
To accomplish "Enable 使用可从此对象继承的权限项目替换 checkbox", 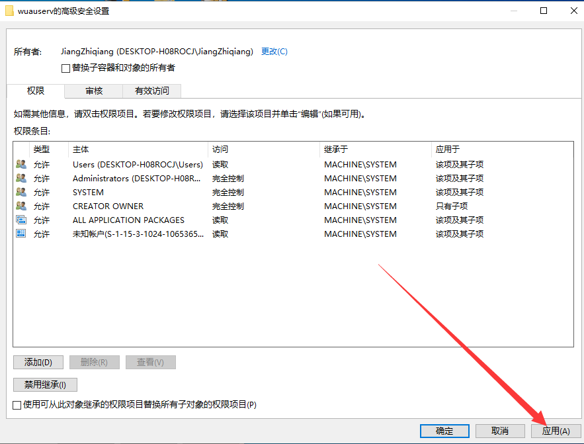I will click(17, 405).
